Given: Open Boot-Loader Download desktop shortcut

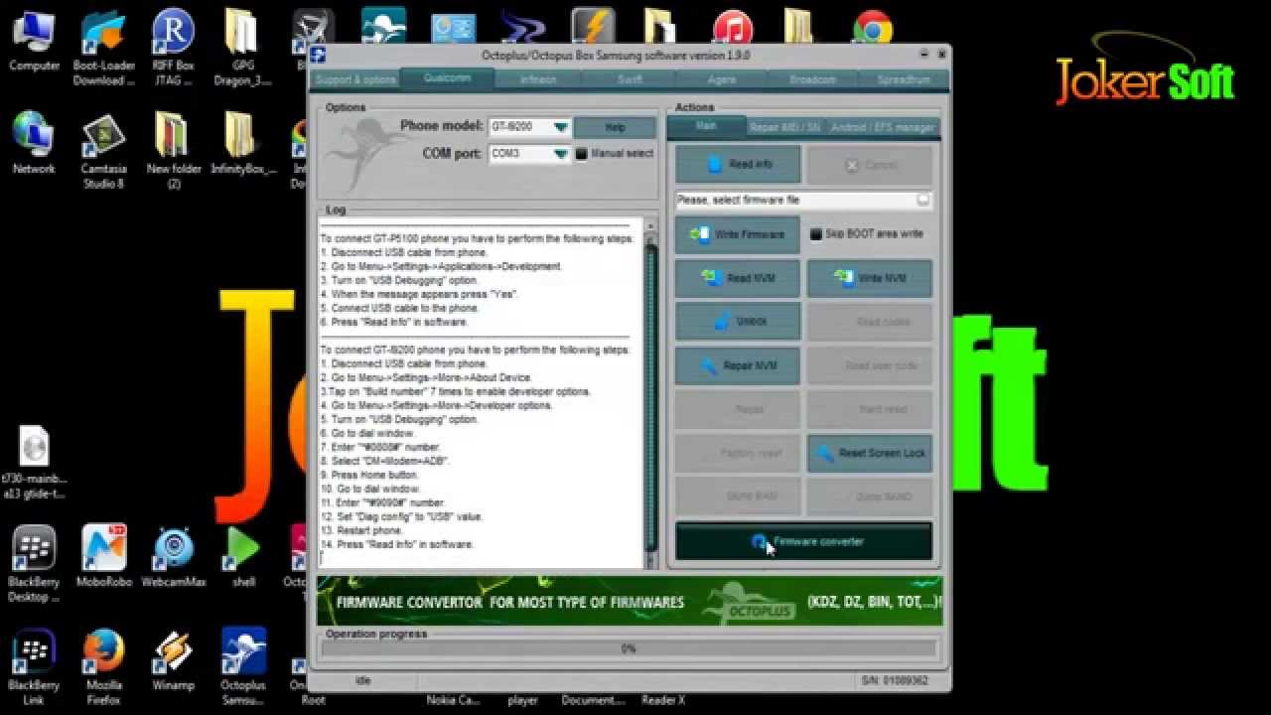Looking at the screenshot, I should (103, 48).
